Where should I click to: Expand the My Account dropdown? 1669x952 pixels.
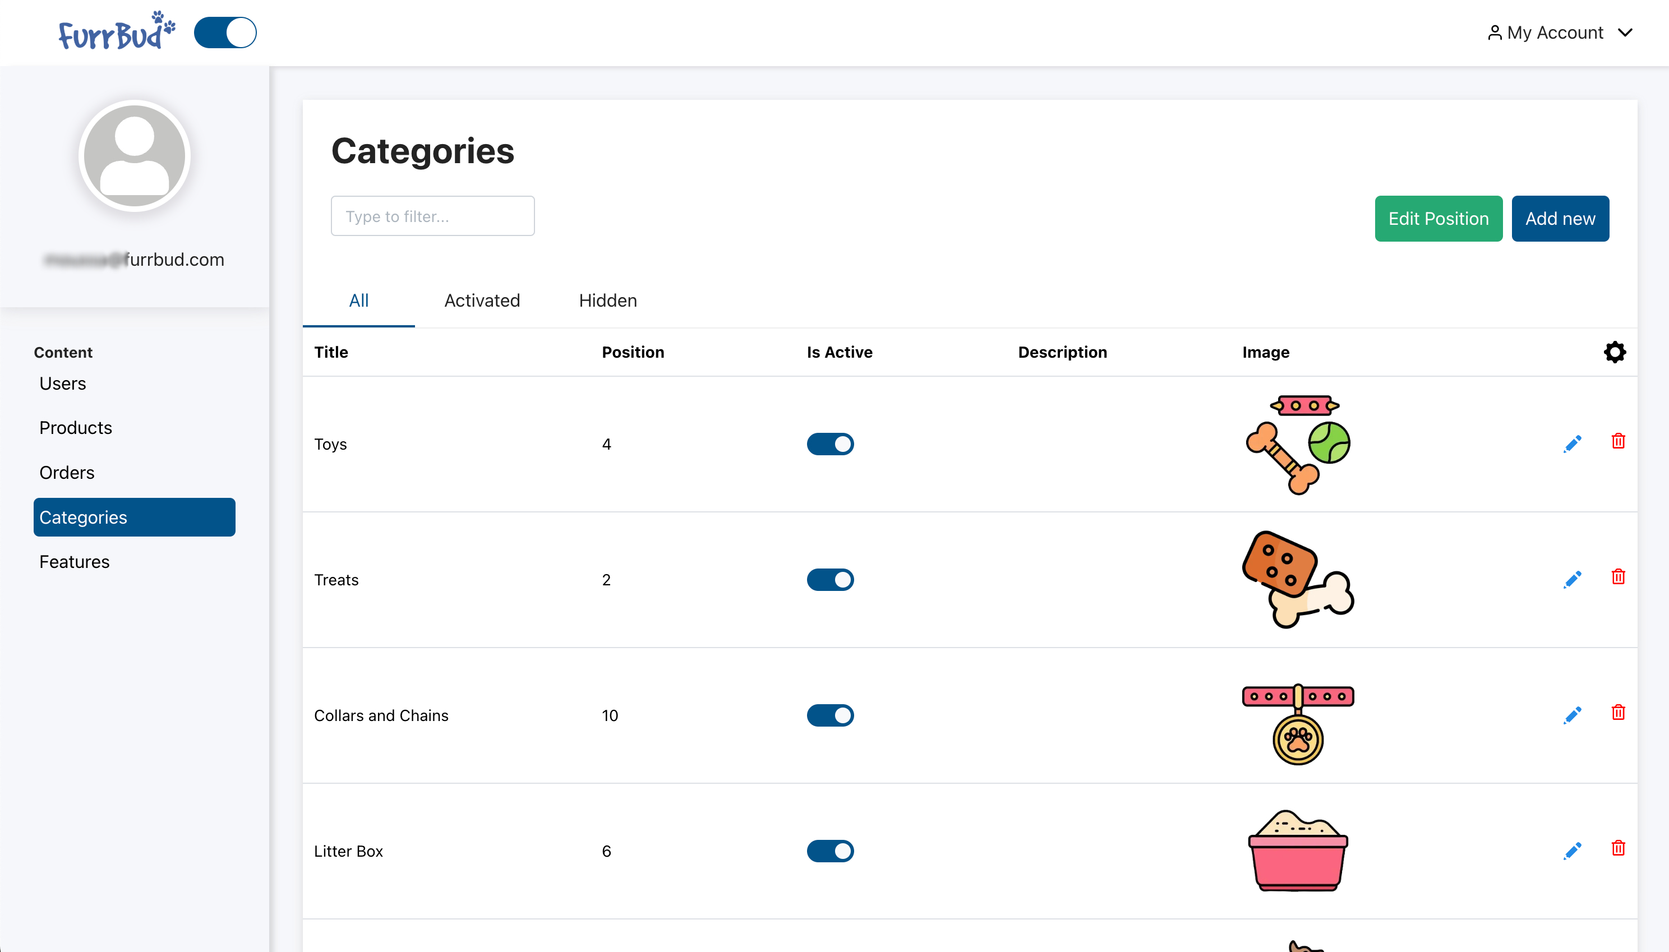pos(1560,33)
